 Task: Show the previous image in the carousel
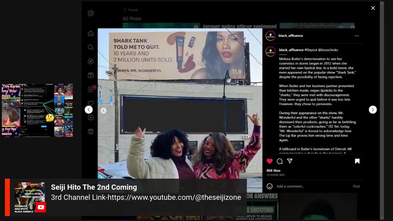click(103, 110)
